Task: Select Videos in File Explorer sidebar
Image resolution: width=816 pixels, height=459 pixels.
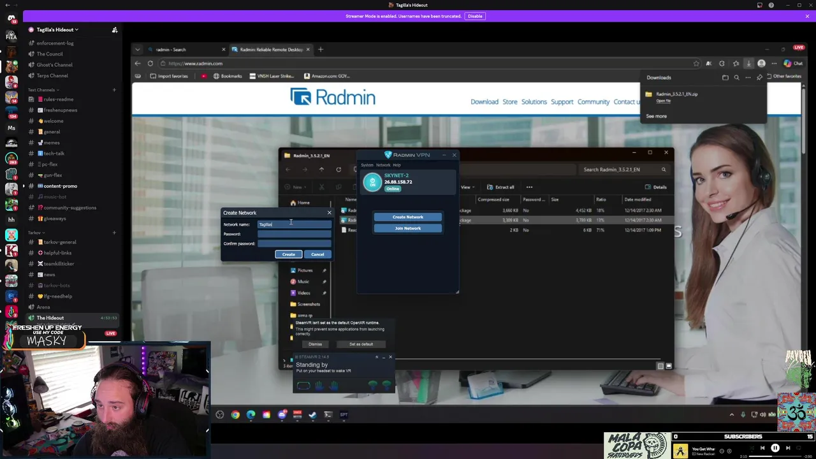Action: (303, 293)
